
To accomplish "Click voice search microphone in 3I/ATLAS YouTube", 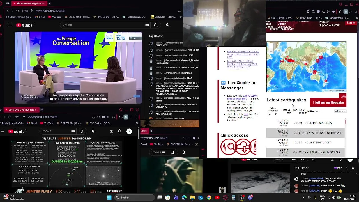I will pos(93,131).
